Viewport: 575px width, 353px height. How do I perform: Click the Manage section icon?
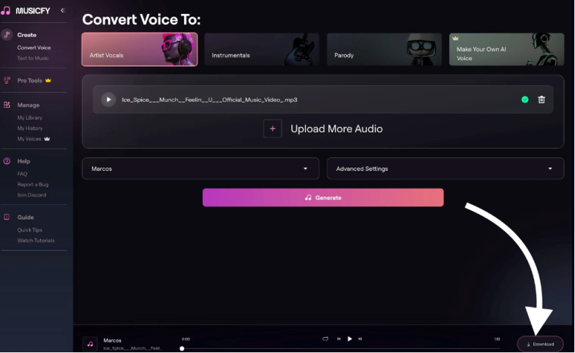point(7,105)
